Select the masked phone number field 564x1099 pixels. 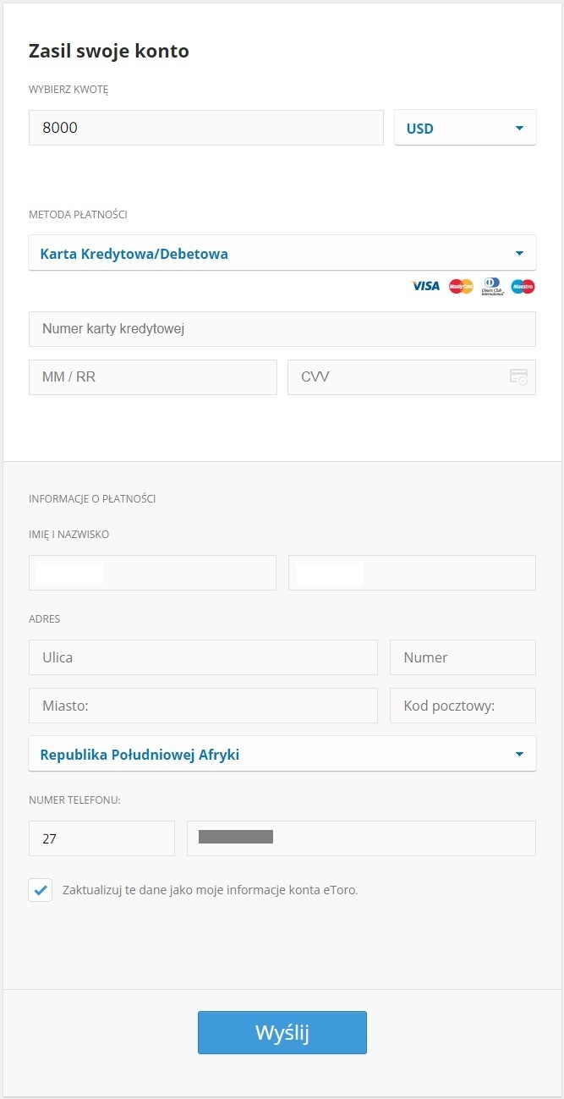(361, 838)
